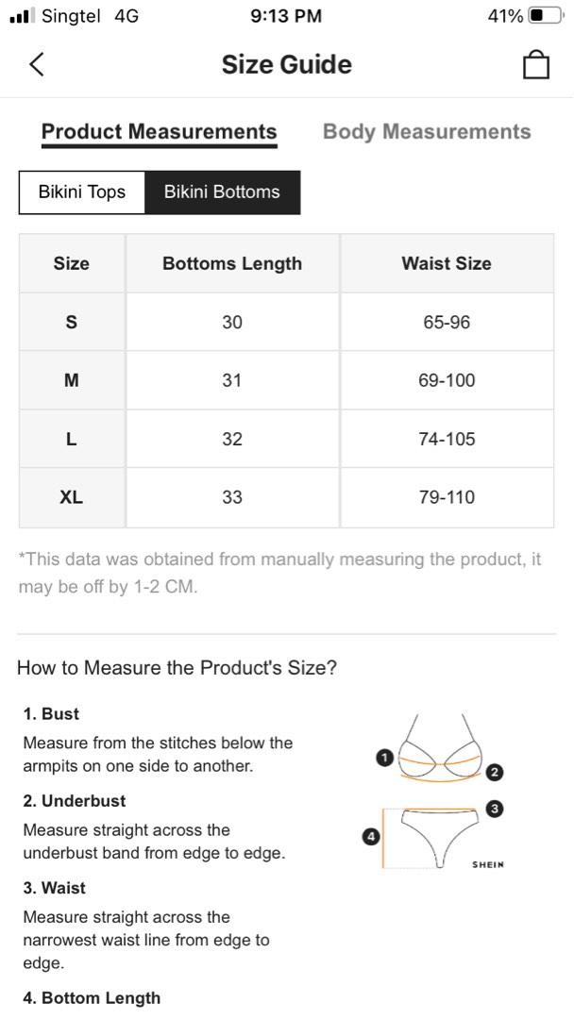This screenshot has width=574, height=1019.
Task: Tap waist size 69-100 for size M
Action: [x=447, y=381]
